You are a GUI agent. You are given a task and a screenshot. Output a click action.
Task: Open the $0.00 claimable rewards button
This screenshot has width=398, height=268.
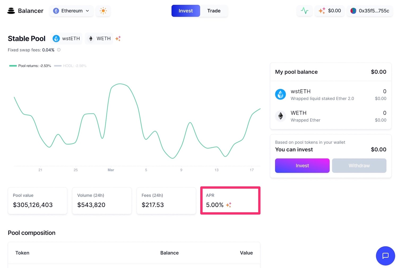(330, 11)
